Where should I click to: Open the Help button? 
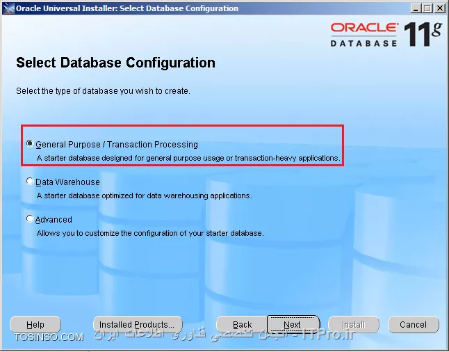[x=35, y=324]
